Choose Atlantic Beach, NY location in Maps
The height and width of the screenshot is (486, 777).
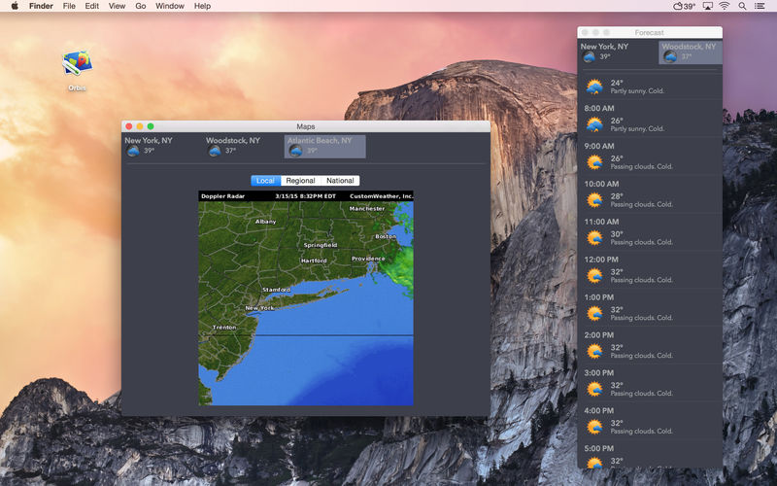pos(324,146)
